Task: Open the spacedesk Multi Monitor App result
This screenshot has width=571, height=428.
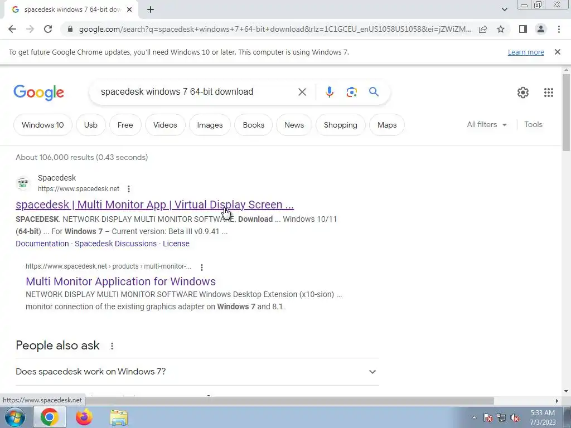Action: click(x=155, y=205)
